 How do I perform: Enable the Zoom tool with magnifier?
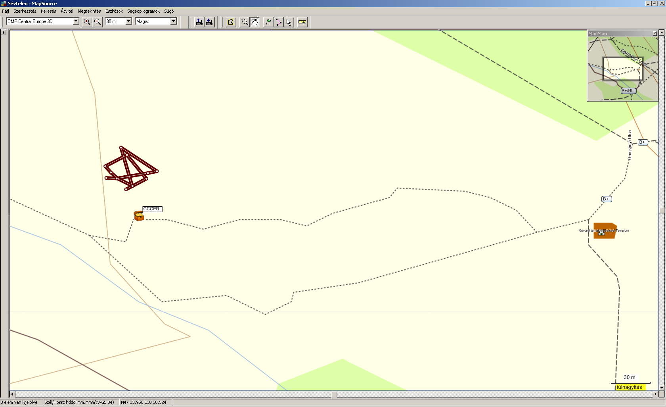click(244, 22)
